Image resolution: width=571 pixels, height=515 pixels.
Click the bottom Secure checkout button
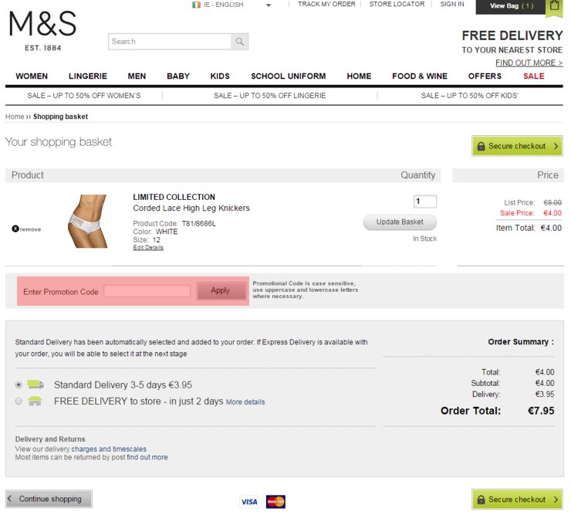click(x=517, y=500)
